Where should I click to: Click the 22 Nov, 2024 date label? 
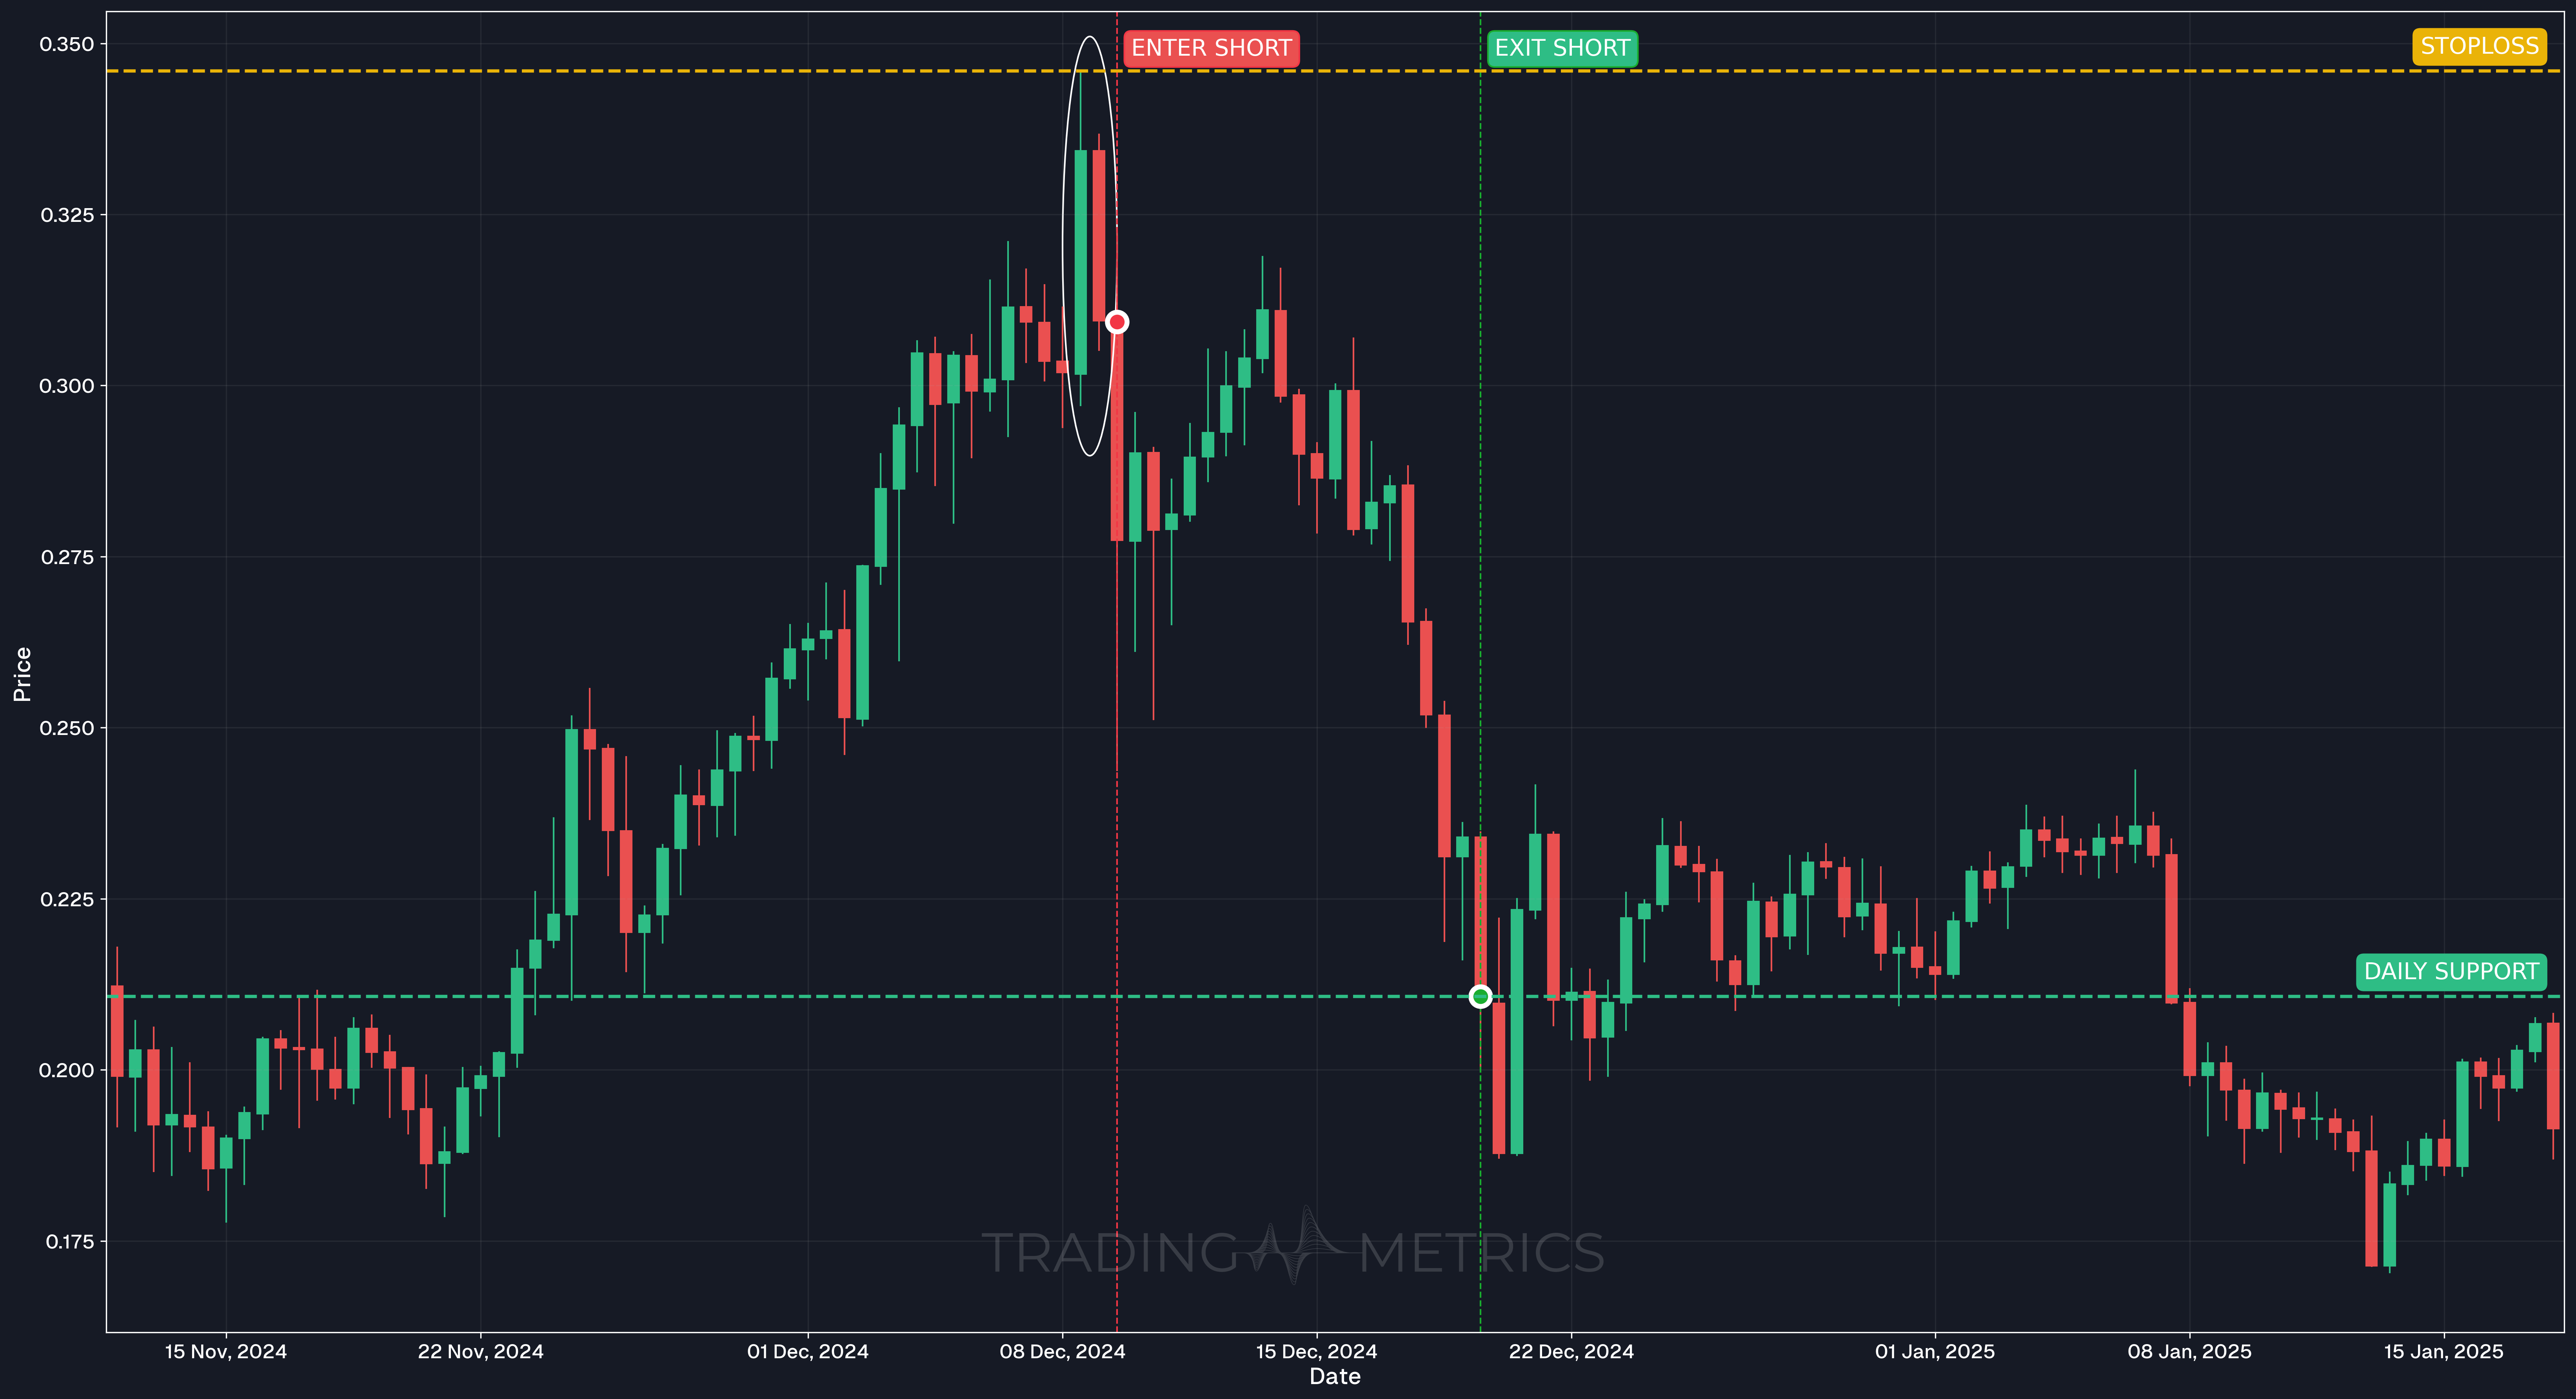(481, 1351)
